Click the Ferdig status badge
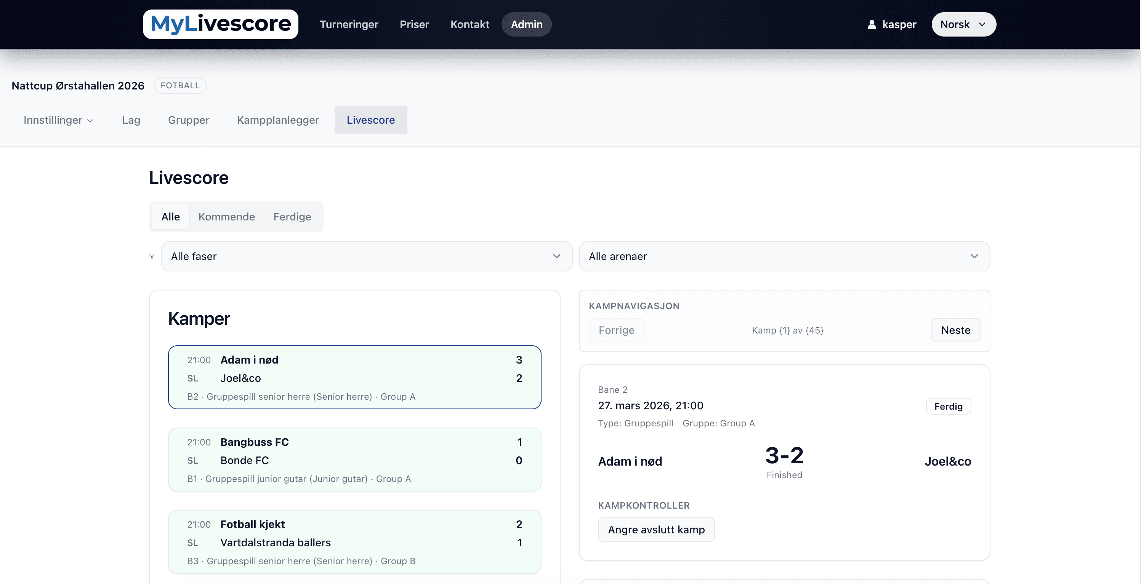 click(x=948, y=406)
